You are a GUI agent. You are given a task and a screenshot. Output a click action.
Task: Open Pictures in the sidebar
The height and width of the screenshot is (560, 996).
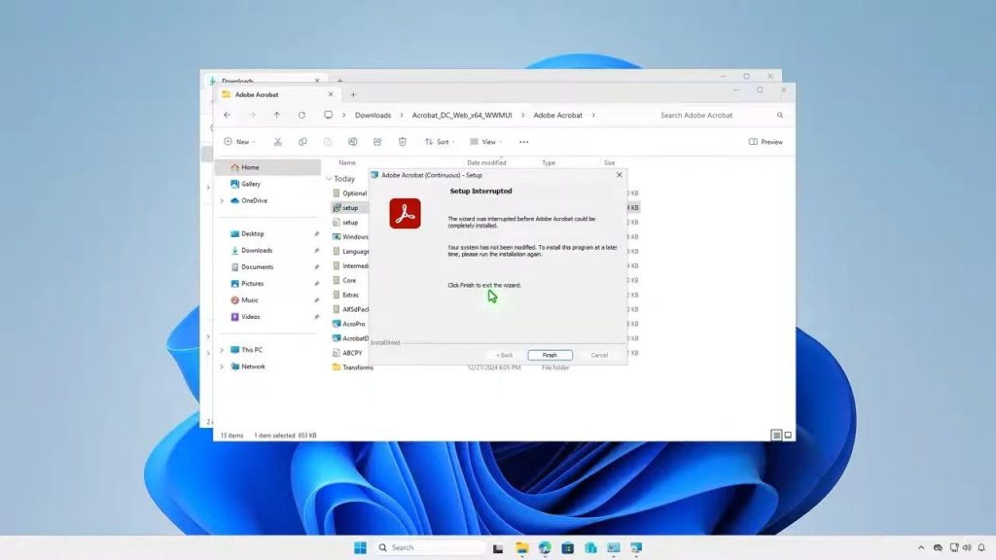252,283
